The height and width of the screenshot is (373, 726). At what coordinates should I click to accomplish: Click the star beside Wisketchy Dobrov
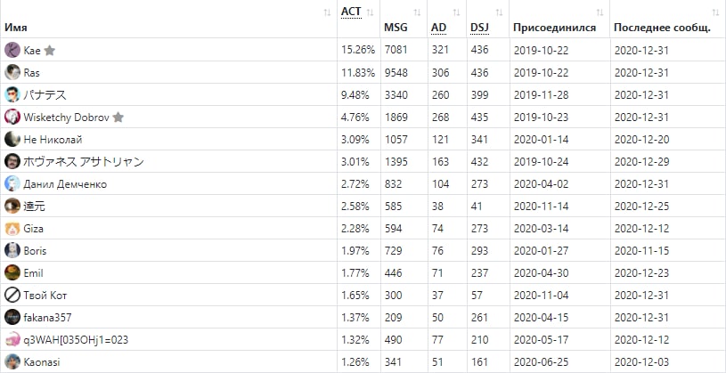pyautogui.click(x=118, y=118)
